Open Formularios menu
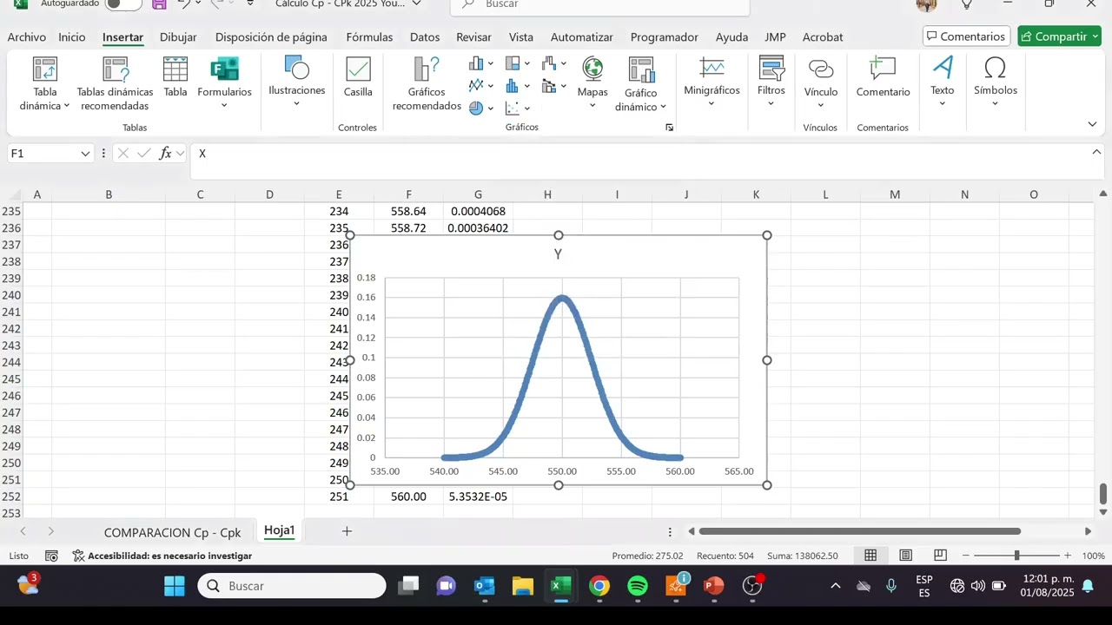 click(224, 84)
